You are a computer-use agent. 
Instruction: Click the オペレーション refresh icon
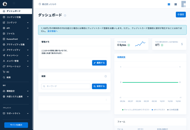(x=4, y=66)
